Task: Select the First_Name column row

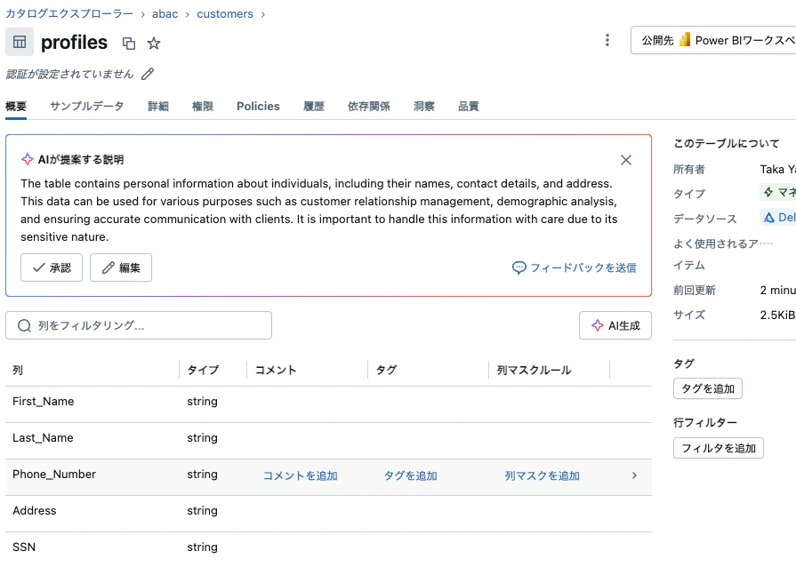Action: pyautogui.click(x=328, y=404)
